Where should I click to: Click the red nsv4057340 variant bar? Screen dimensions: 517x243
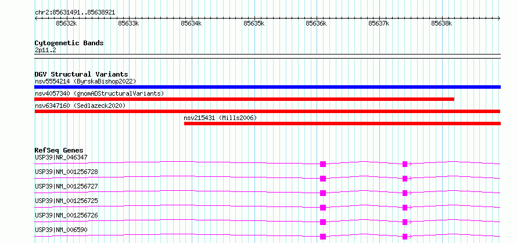(x=245, y=99)
